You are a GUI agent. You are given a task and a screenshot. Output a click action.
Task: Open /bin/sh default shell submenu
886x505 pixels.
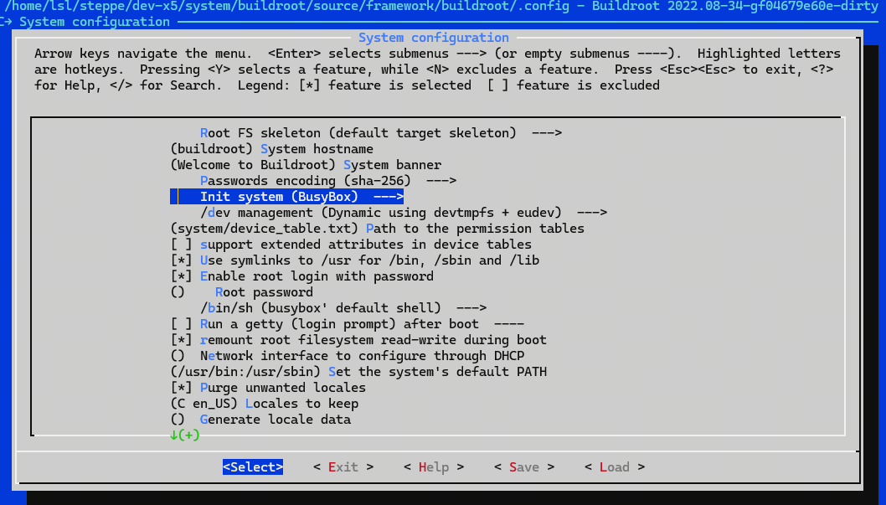343,308
